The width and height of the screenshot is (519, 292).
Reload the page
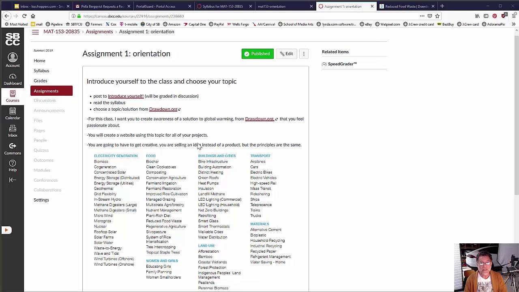(x=24, y=16)
